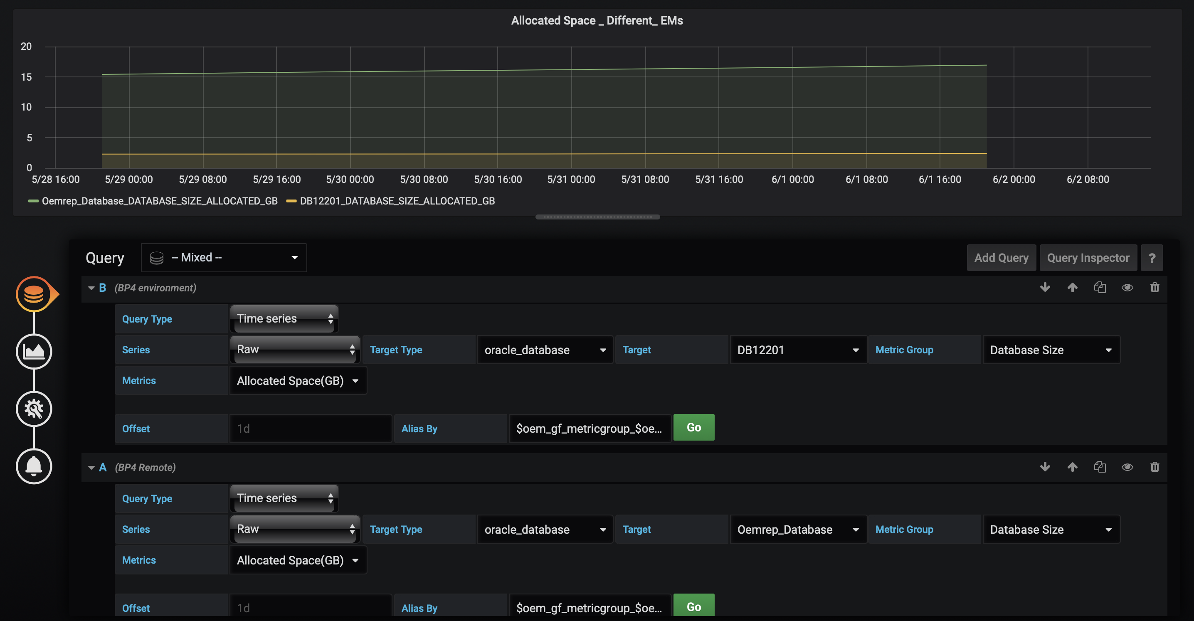Click the Target label in query A
This screenshot has height=621, width=1194.
[x=636, y=529]
